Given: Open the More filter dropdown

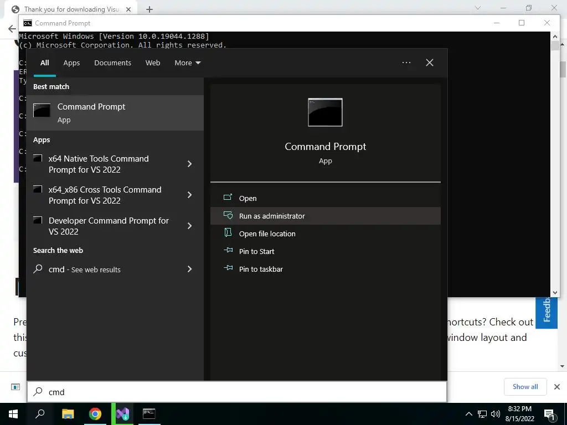Looking at the screenshot, I should click(x=187, y=63).
